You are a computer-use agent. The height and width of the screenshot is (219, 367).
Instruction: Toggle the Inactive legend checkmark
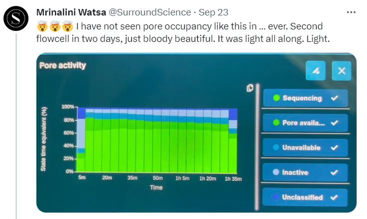[335, 173]
